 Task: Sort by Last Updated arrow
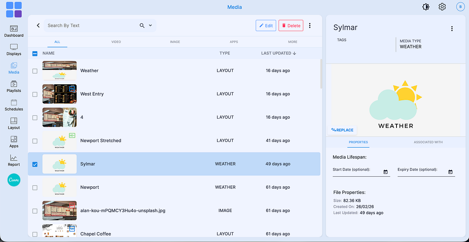(294, 53)
